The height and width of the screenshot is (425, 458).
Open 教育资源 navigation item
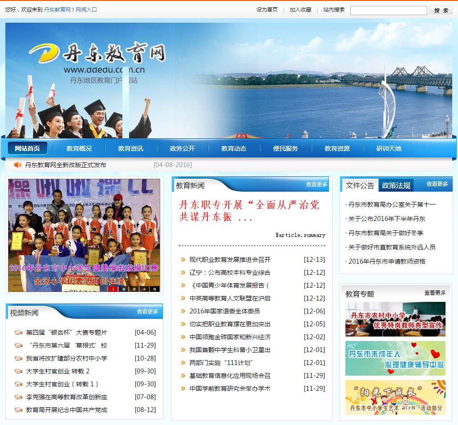[x=337, y=148]
